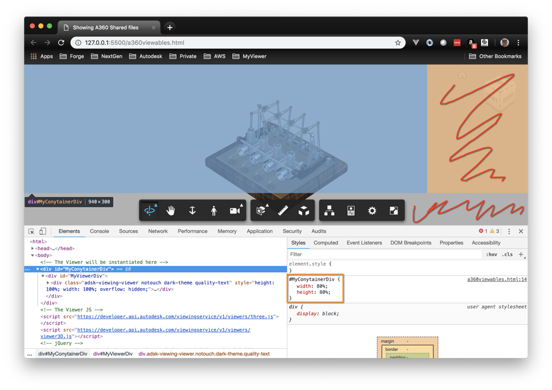This screenshot has width=552, height=390.
Task: Open the Properties panel icon in viewer
Action: click(x=351, y=210)
